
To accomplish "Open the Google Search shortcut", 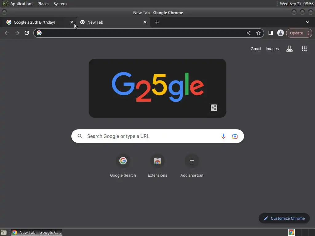I will [123, 166].
